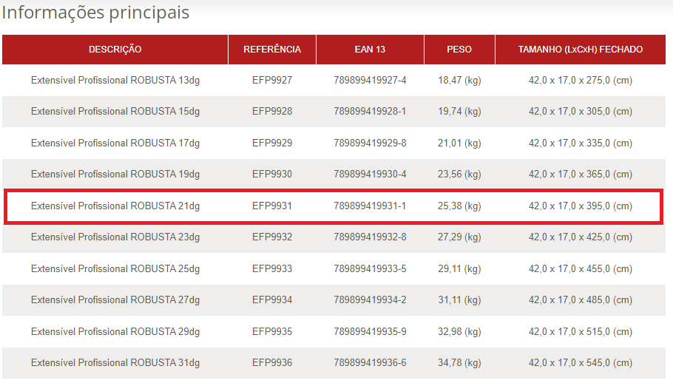Click Extensível Profissional ROBUSTA 29dg
Screen dimensions: 673x386
(115, 331)
